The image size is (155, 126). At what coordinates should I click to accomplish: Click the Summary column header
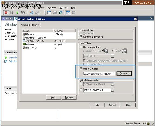[x=64, y=31]
